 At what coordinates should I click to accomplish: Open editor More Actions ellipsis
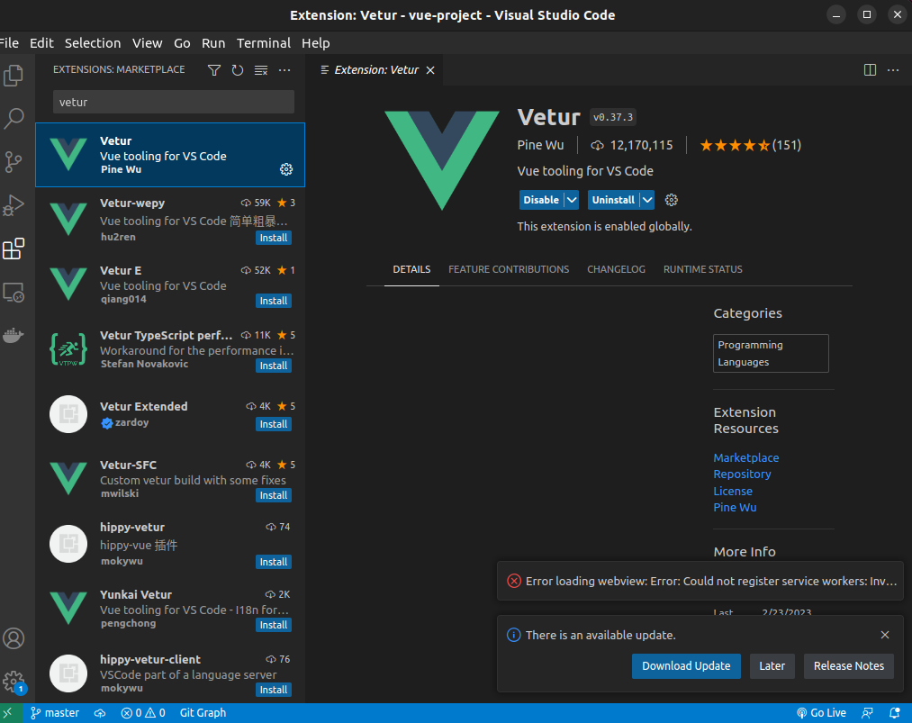click(893, 70)
